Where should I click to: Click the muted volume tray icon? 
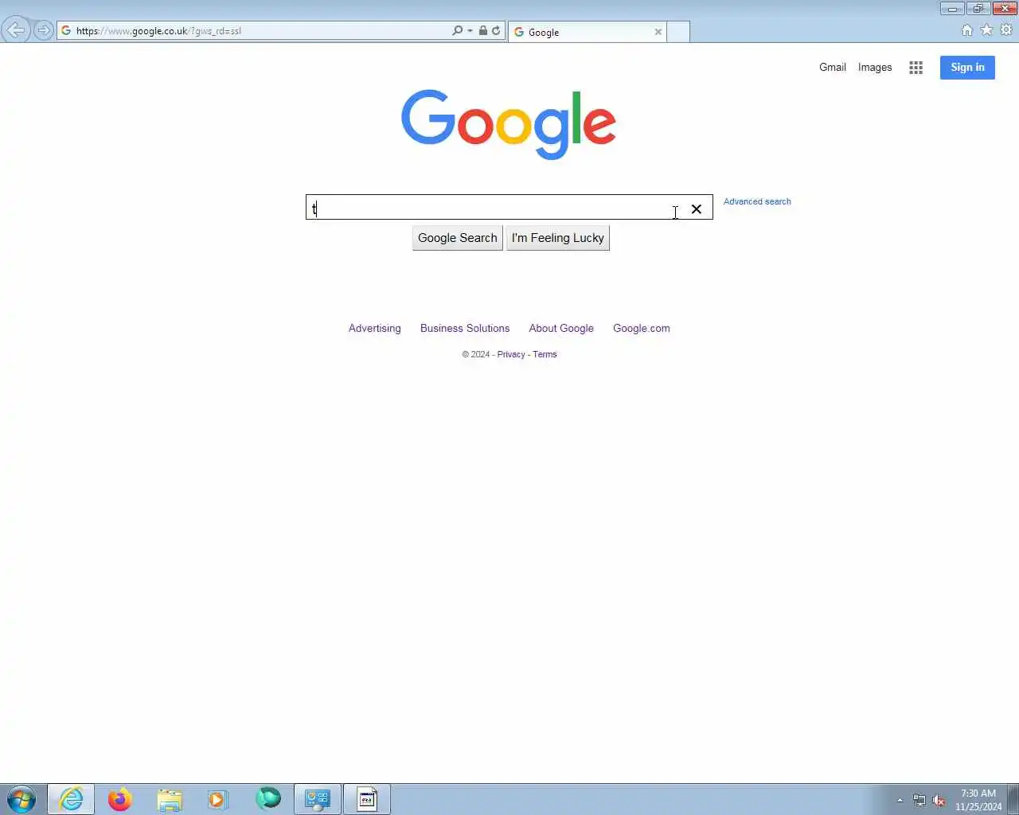(939, 800)
